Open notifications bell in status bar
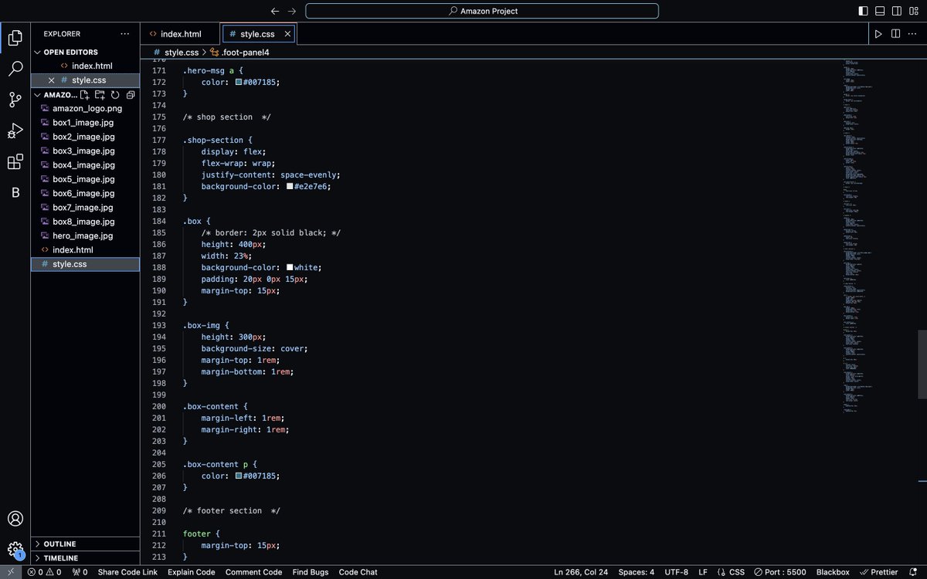Screen dimensions: 927x579 [x=915, y=572]
